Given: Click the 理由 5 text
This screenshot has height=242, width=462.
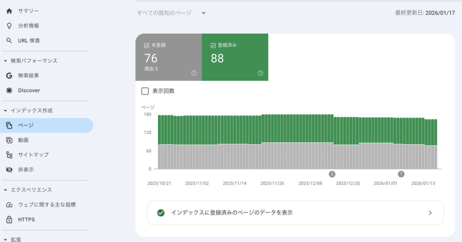Looking at the screenshot, I should 151,69.
